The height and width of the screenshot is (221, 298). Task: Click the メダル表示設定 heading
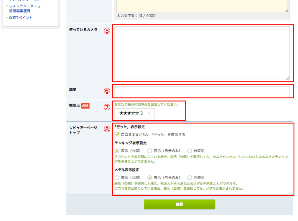click(x=127, y=170)
